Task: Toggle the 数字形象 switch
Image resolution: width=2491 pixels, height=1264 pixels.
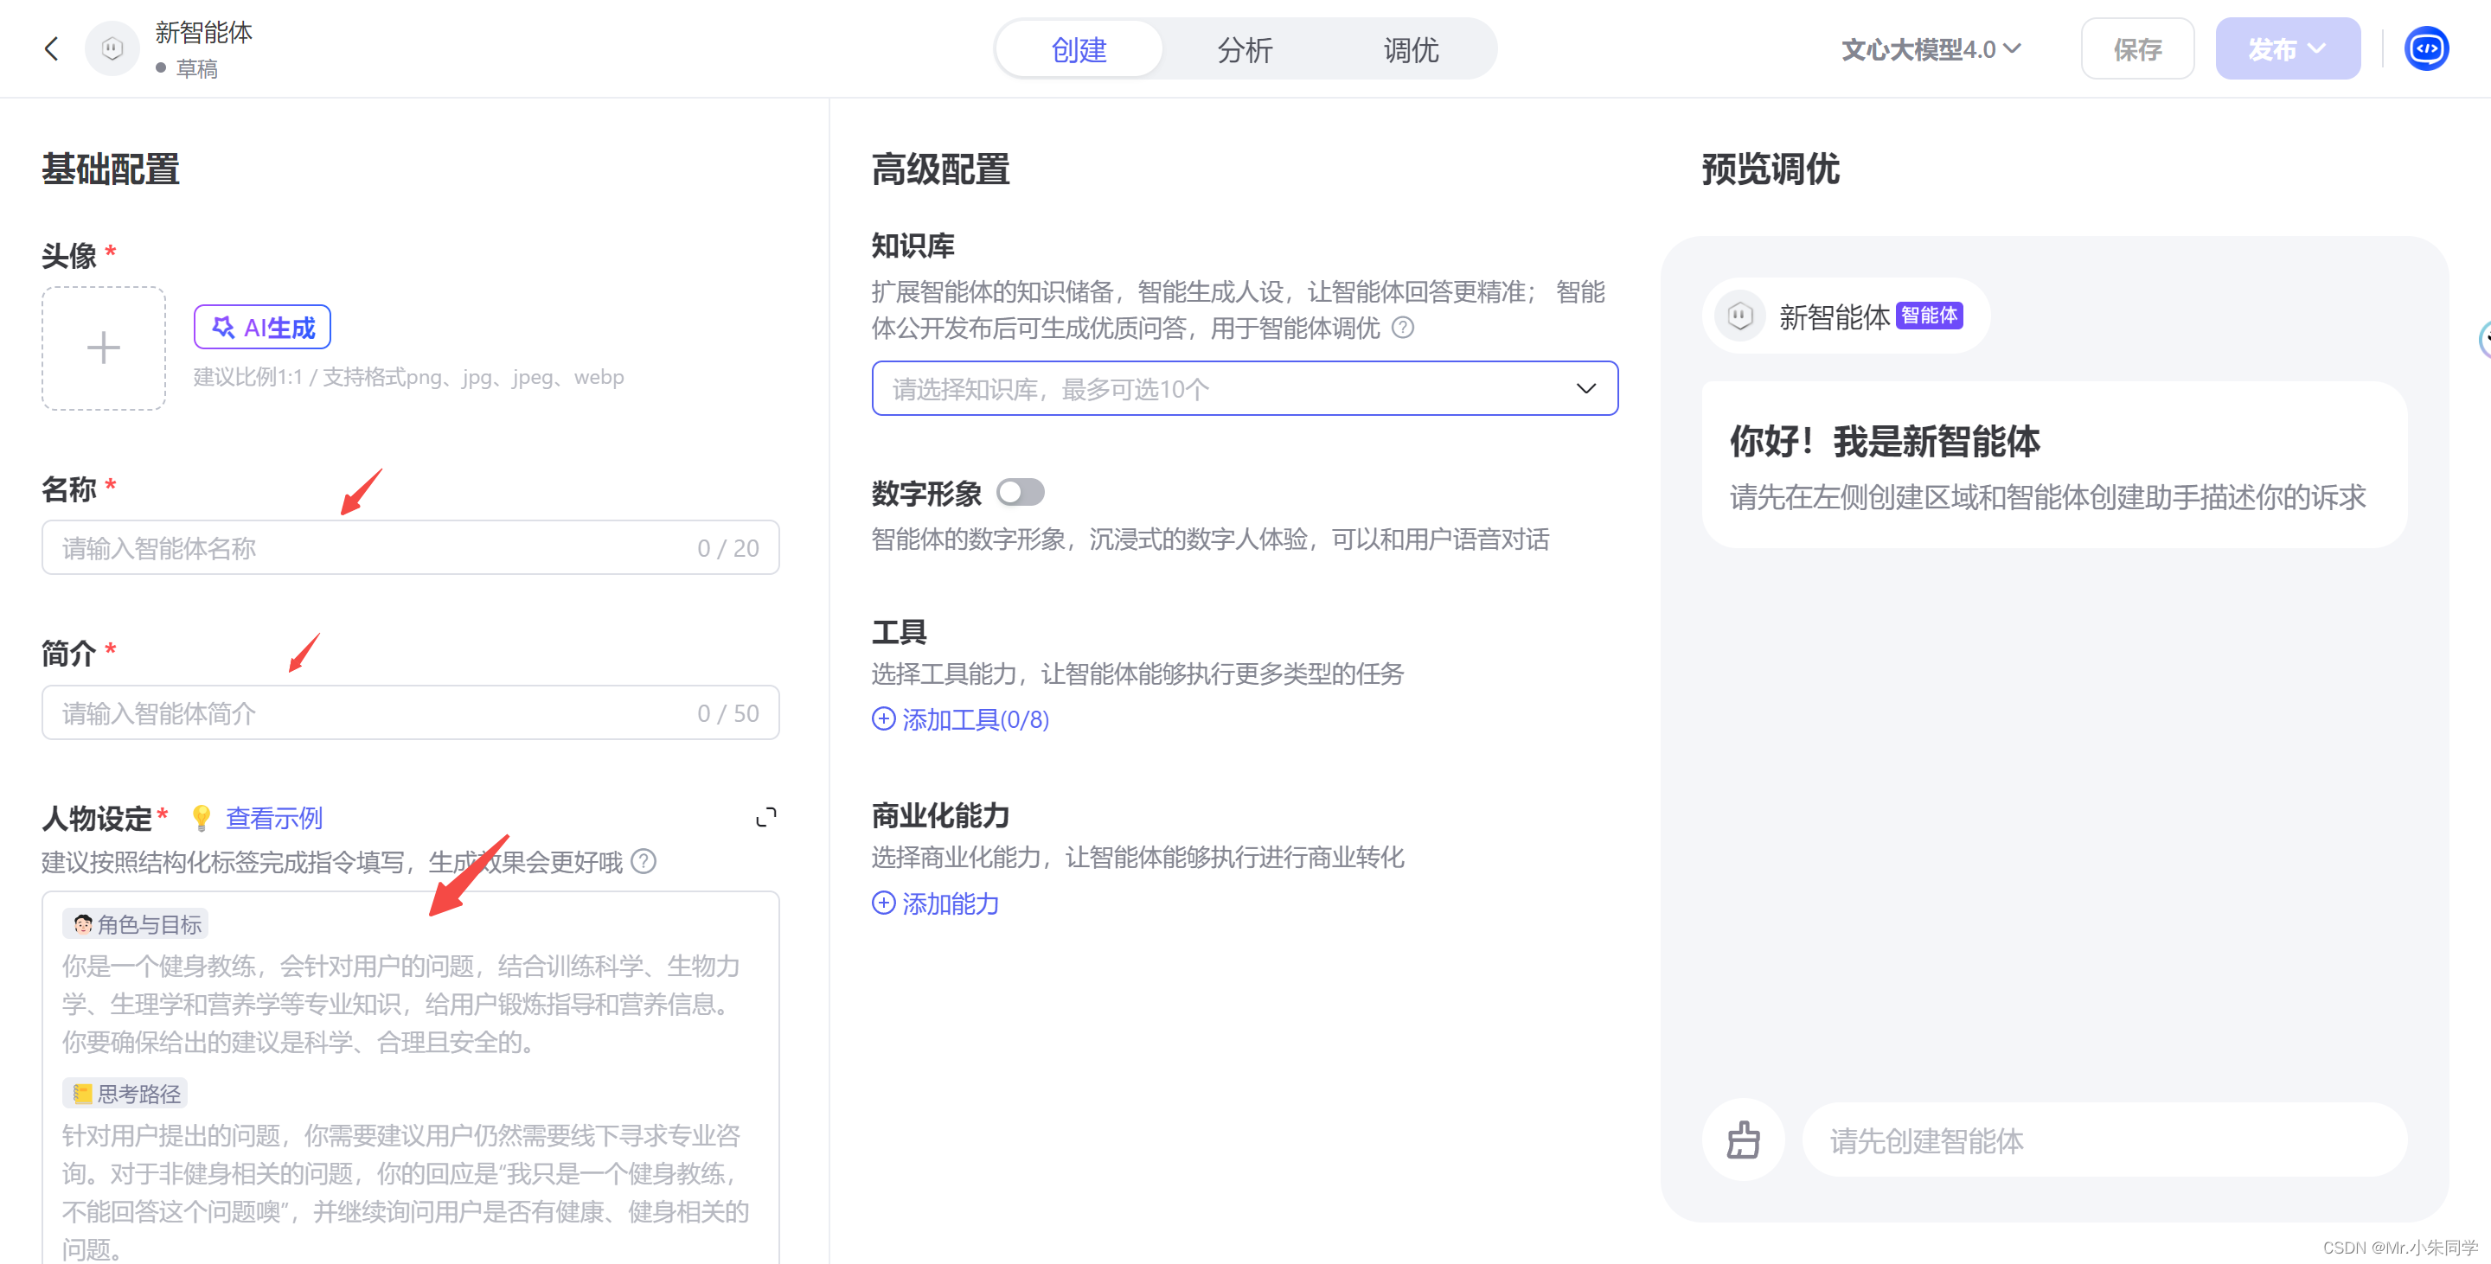Action: click(x=1021, y=492)
